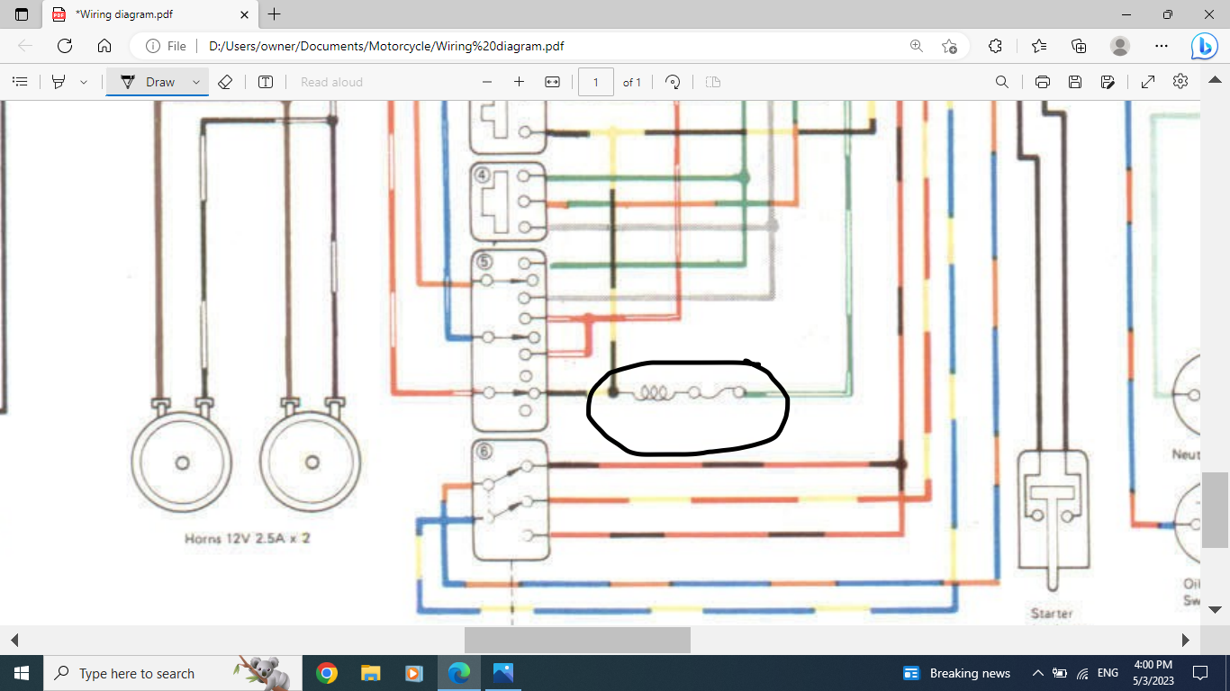
Task: Save the PDF using the Save icon
Action: point(1075,82)
